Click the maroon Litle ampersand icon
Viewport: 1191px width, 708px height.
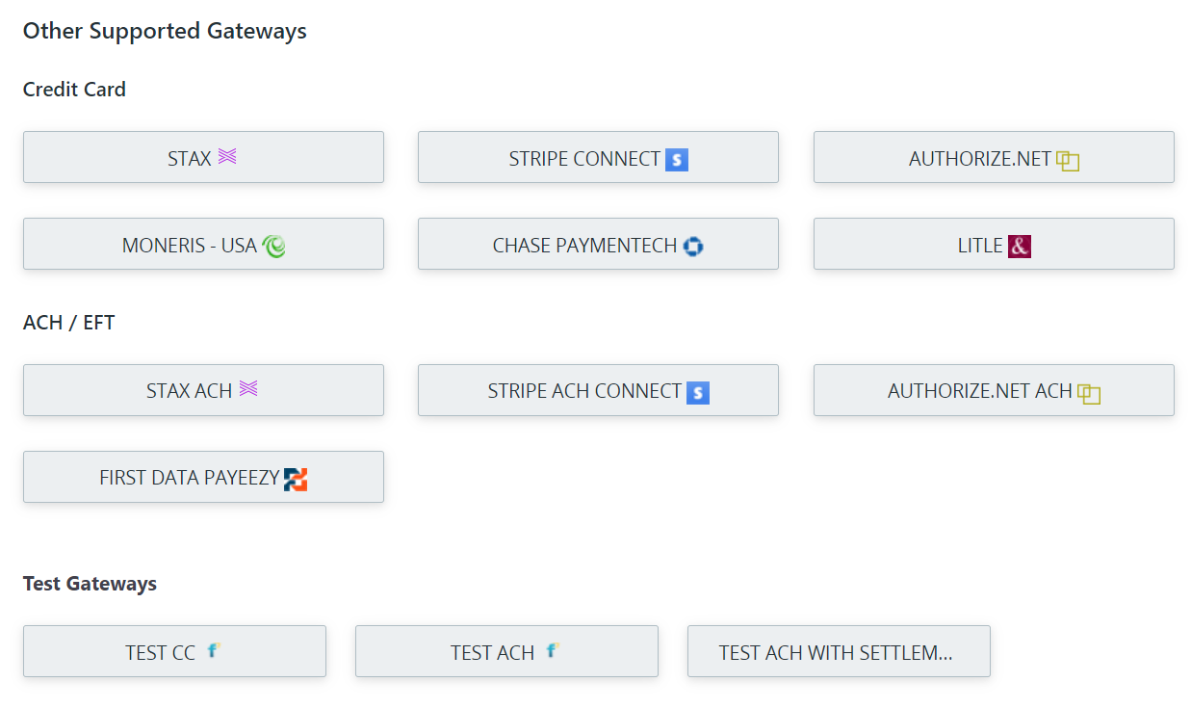(1020, 247)
